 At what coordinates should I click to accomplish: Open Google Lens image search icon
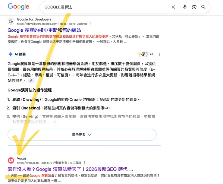pos(194,7)
